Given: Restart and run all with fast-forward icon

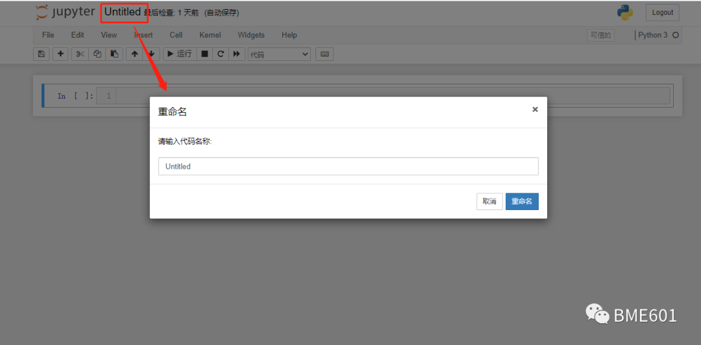Looking at the screenshot, I should (x=236, y=54).
